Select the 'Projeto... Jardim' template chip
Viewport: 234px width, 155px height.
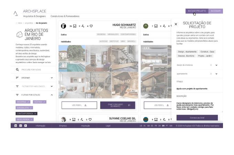[x=205, y=56]
